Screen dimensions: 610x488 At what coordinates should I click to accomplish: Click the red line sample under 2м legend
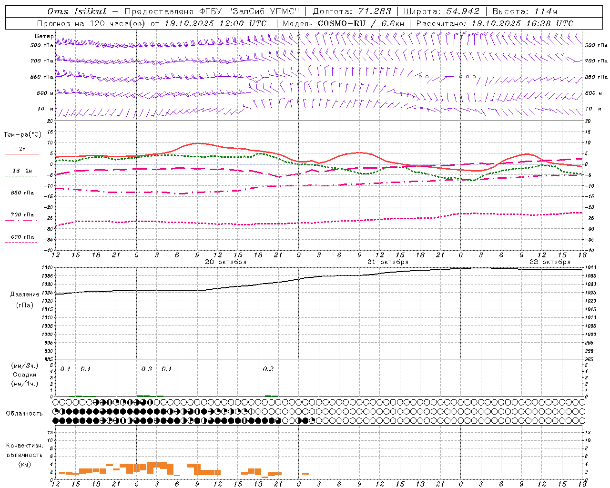(22, 154)
